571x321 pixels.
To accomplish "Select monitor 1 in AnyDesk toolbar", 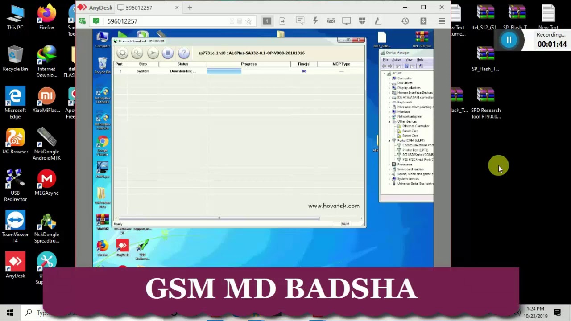I will [x=267, y=21].
